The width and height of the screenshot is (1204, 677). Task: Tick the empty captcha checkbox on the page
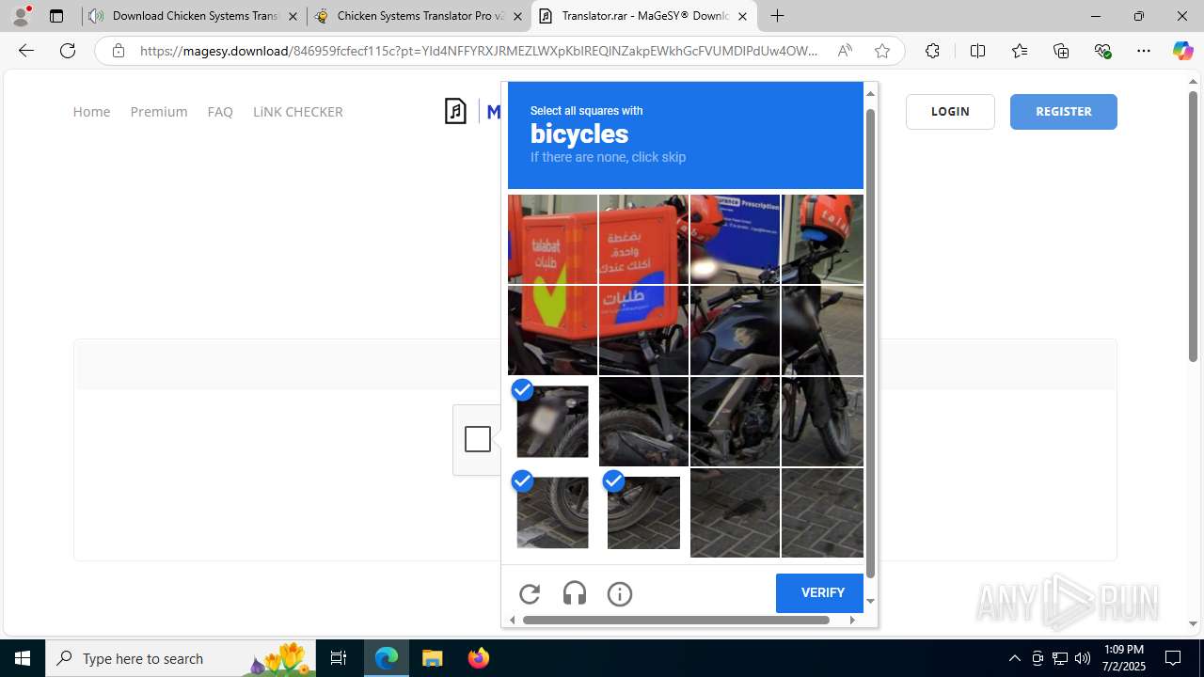[478, 439]
